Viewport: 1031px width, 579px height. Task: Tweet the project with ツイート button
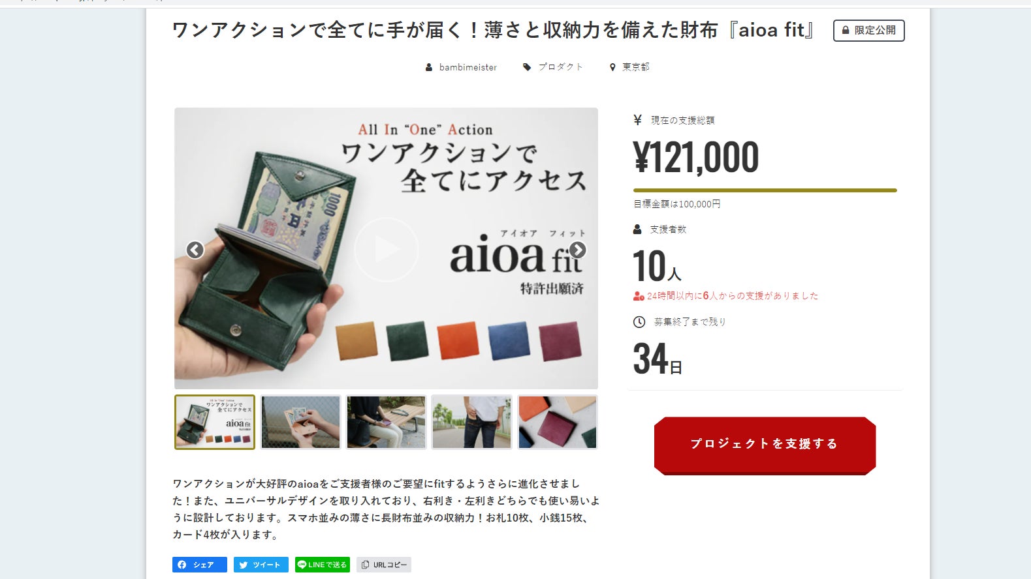(261, 565)
